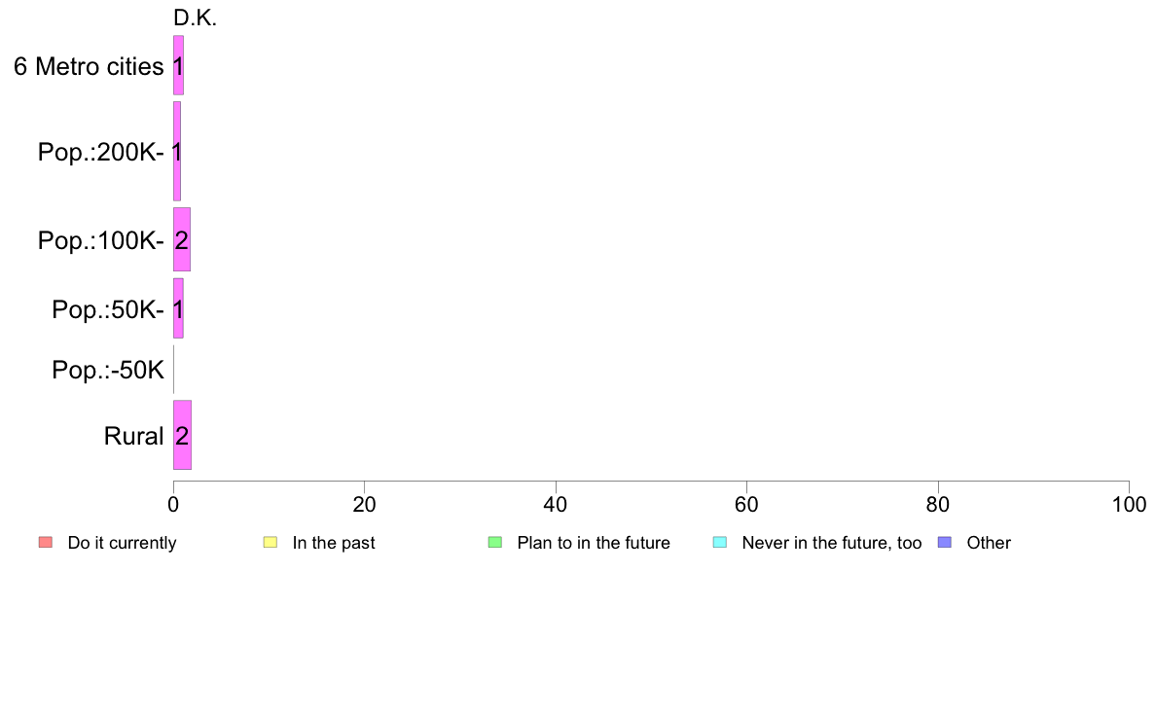Select the 6 Metro cities magenta bar
Image resolution: width=1156 pixels, height=716 pixels.
[x=178, y=65]
